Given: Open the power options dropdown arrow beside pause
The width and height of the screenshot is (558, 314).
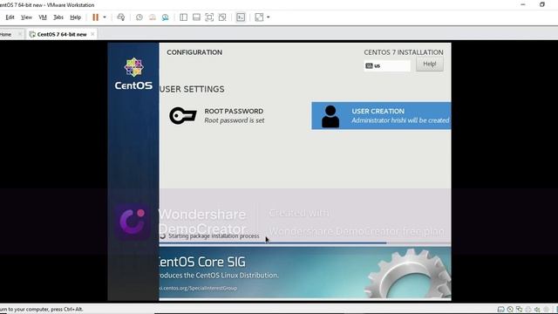Looking at the screenshot, I should pos(105,17).
